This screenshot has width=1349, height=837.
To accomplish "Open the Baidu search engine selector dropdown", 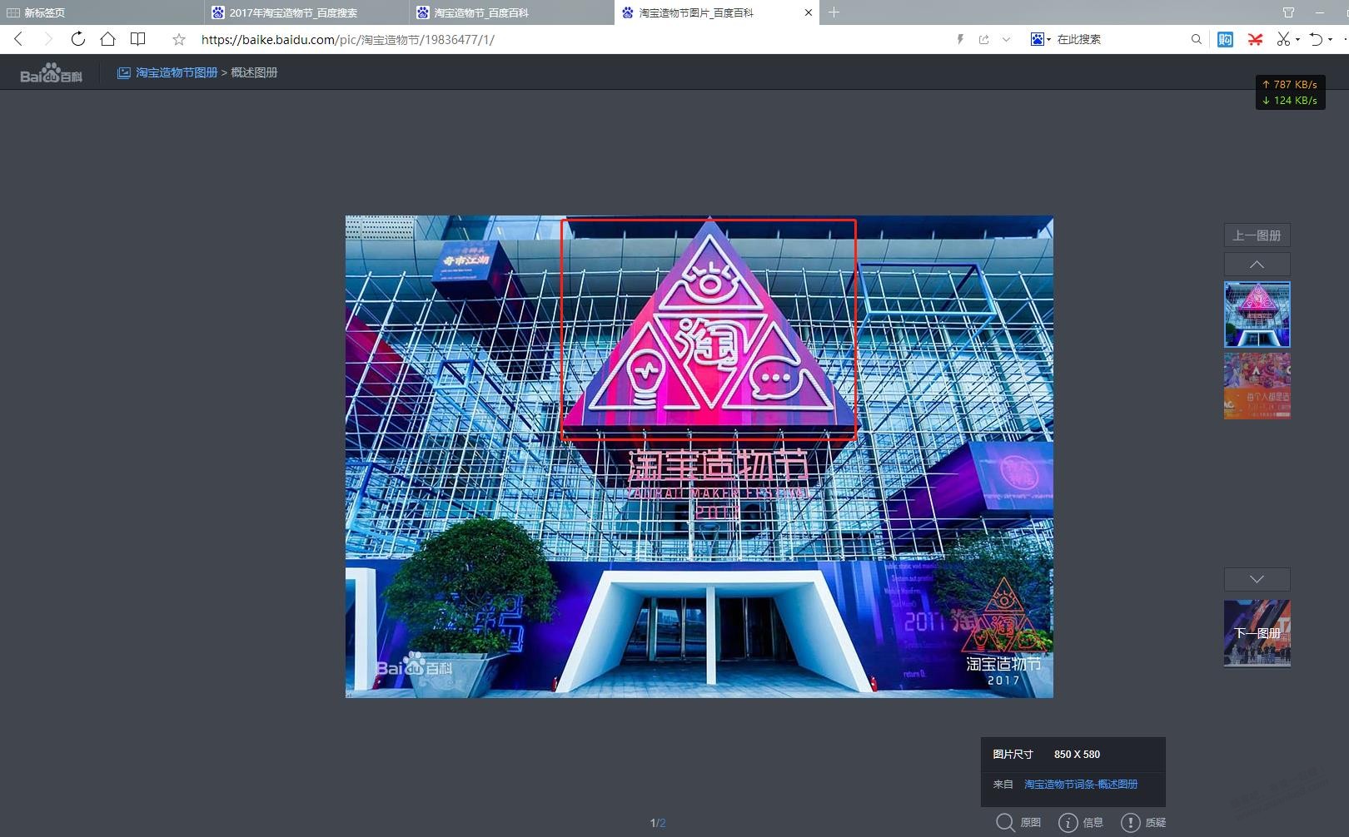I will point(1041,39).
